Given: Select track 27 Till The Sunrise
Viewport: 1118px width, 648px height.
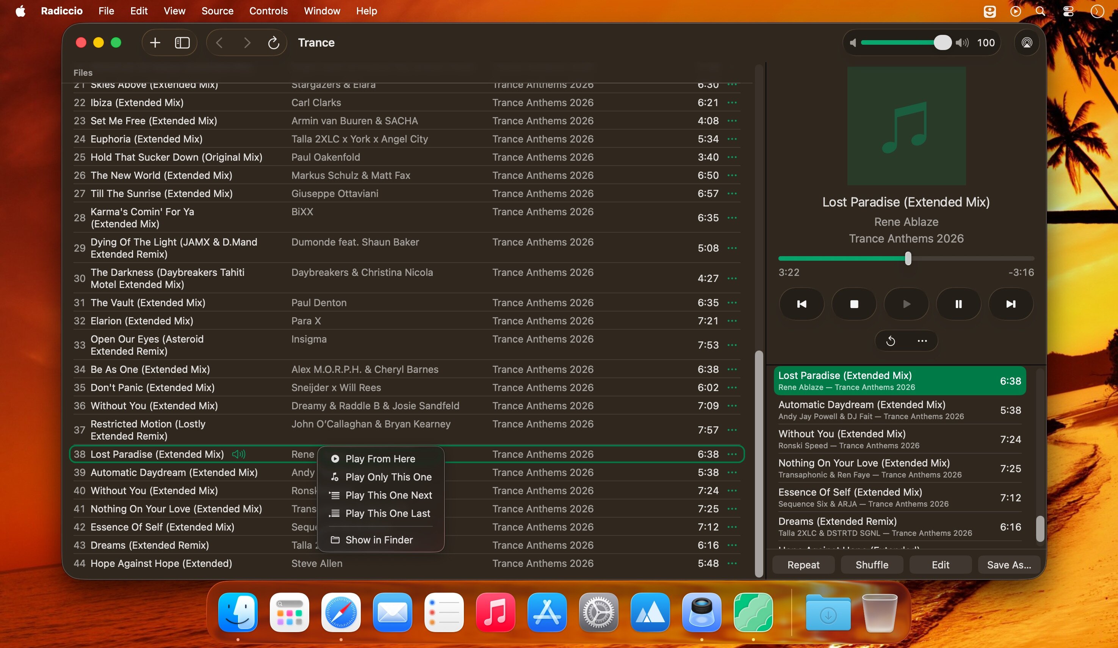Looking at the screenshot, I should [406, 193].
